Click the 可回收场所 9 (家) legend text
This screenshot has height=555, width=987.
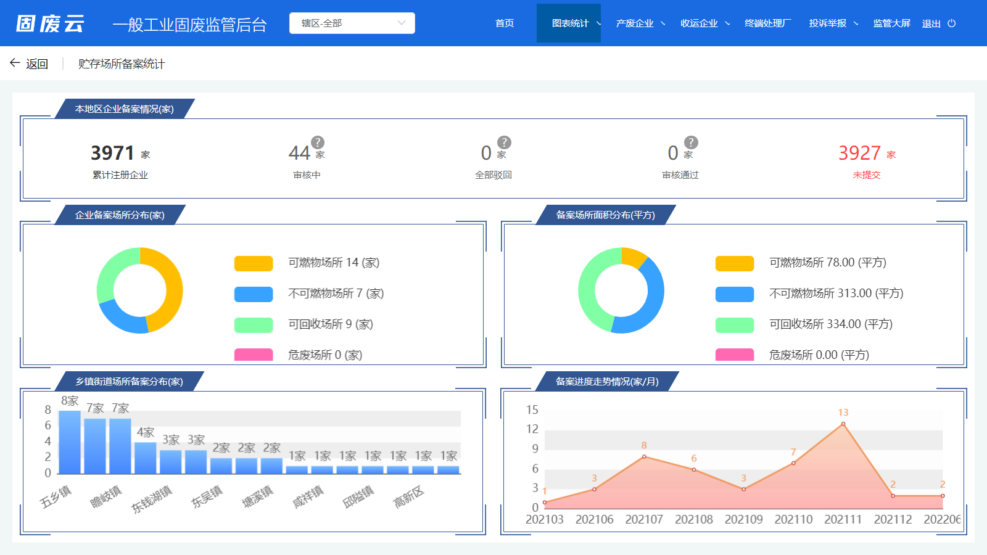click(x=331, y=324)
